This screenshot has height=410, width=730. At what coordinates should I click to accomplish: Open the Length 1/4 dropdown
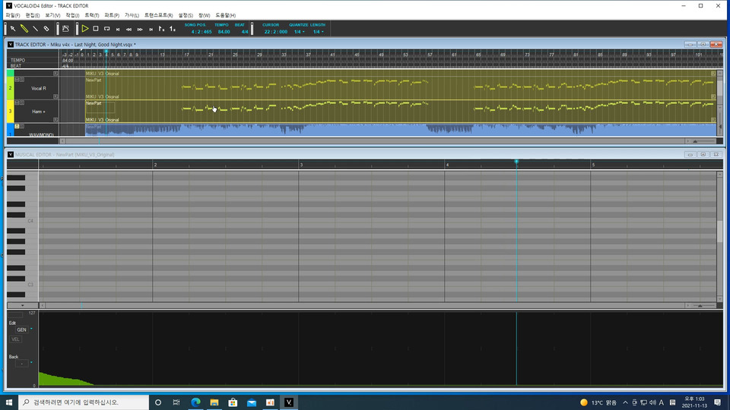[x=318, y=32]
